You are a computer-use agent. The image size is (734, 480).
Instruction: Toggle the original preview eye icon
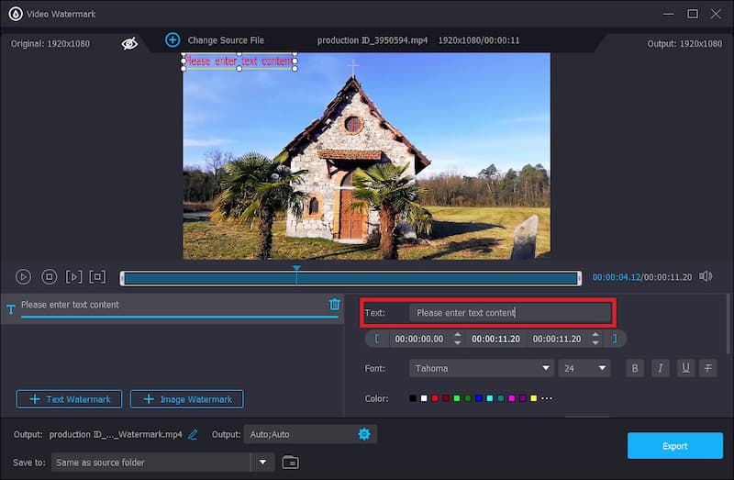click(x=129, y=43)
